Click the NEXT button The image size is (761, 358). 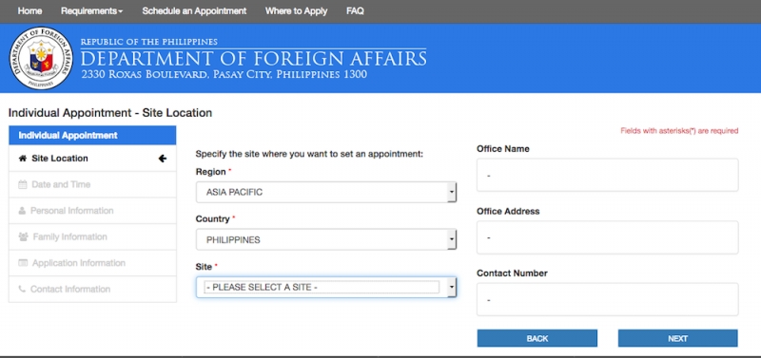[677, 338]
